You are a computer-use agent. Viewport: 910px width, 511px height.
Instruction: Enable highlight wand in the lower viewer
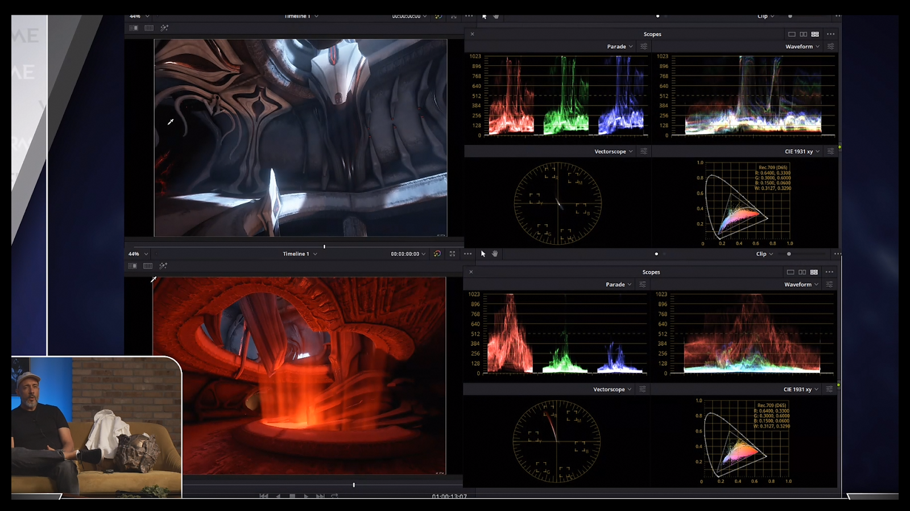tap(163, 266)
